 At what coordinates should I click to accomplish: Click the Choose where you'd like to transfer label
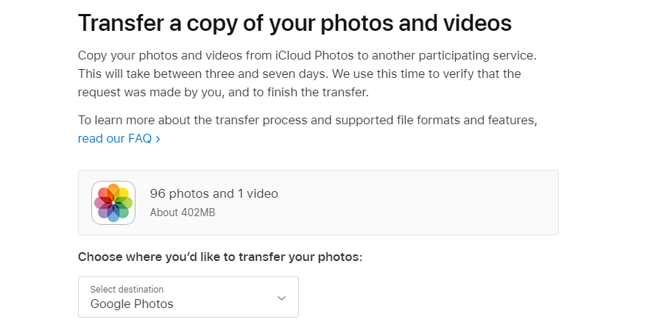[220, 257]
